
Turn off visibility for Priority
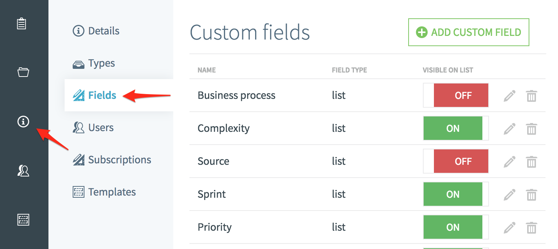(x=456, y=227)
